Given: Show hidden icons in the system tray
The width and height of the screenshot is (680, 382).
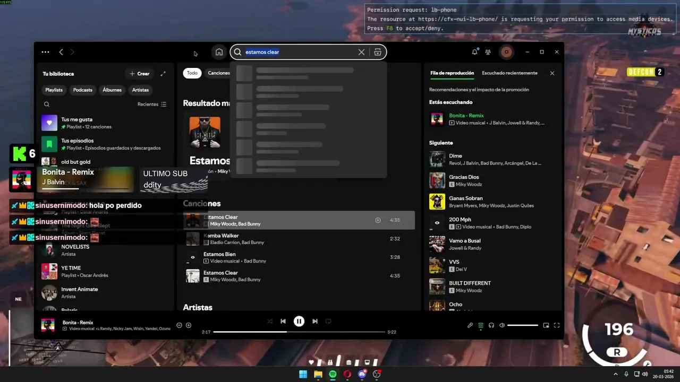Looking at the screenshot, I should (616, 374).
